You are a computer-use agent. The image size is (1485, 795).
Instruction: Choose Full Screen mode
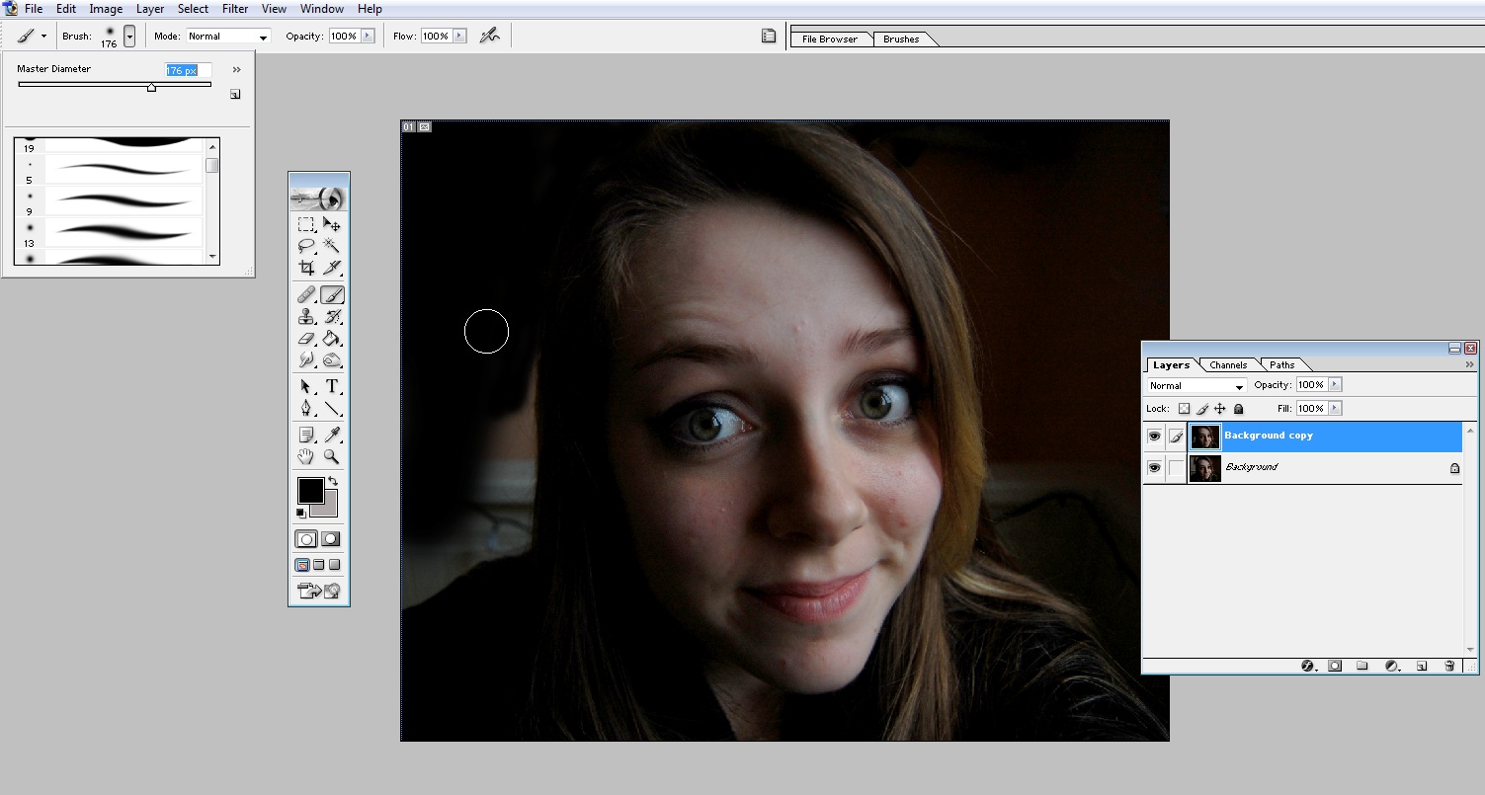tap(334, 565)
